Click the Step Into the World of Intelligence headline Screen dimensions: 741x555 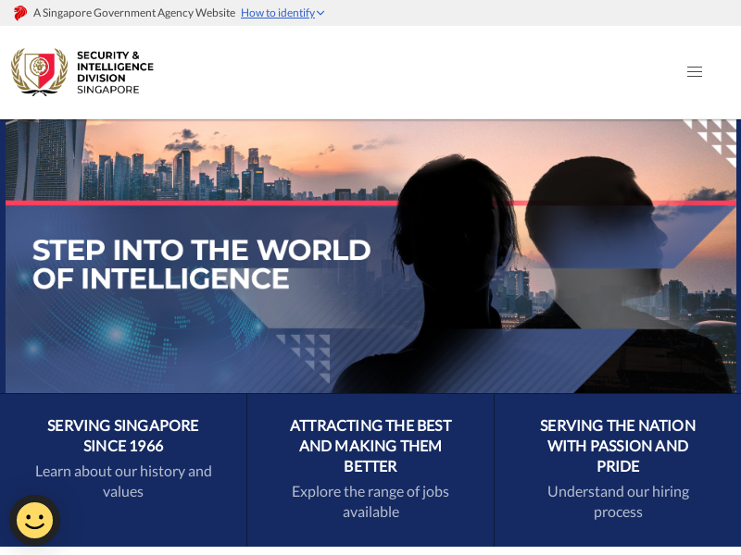point(202,265)
